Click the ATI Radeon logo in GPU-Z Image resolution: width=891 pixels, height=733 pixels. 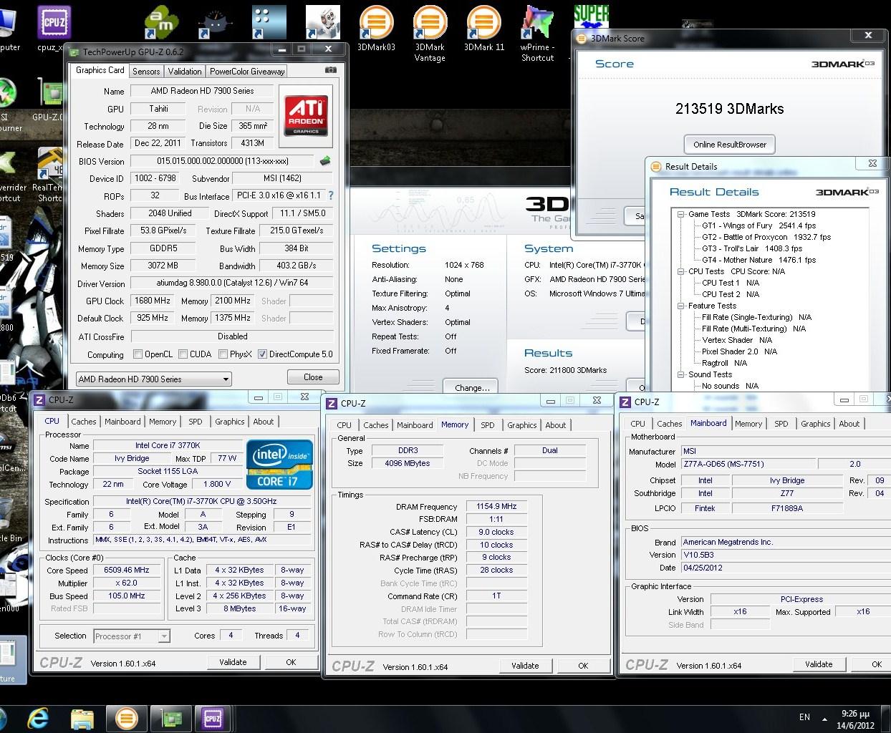[306, 116]
